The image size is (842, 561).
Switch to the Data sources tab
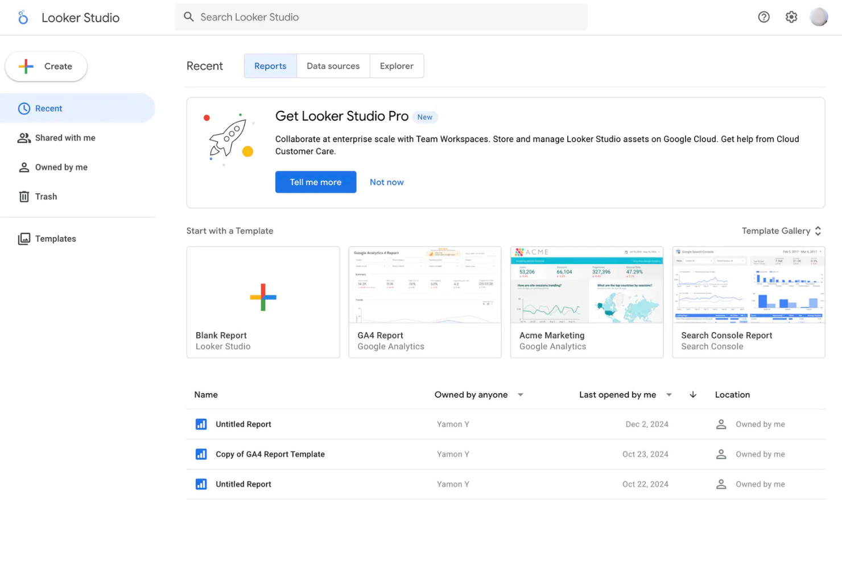pos(333,66)
